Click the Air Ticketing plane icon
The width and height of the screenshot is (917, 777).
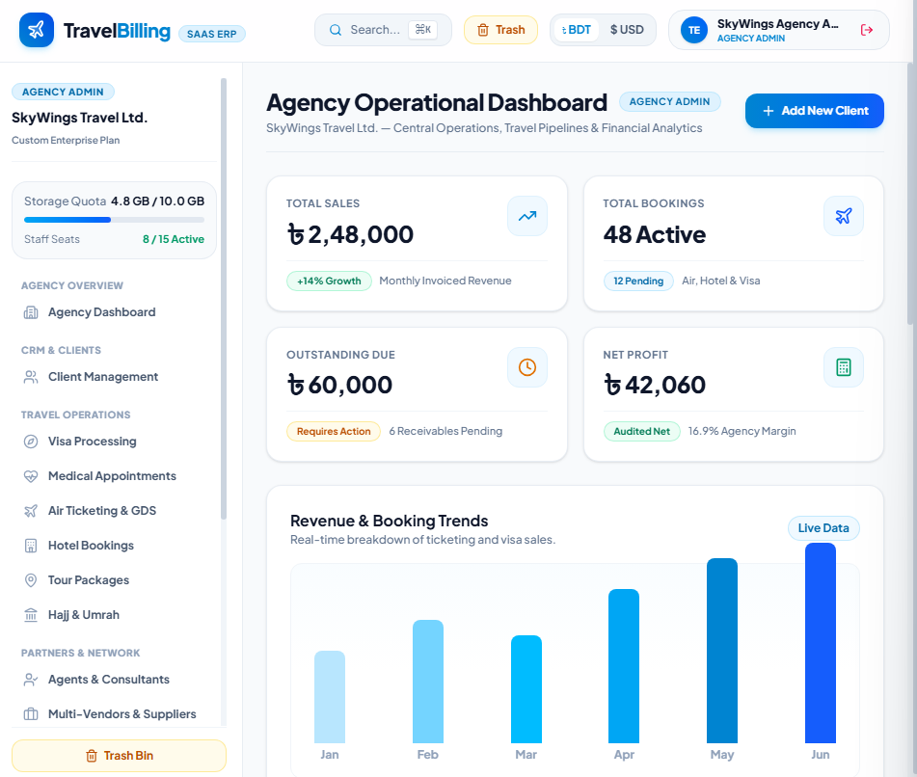coord(31,510)
